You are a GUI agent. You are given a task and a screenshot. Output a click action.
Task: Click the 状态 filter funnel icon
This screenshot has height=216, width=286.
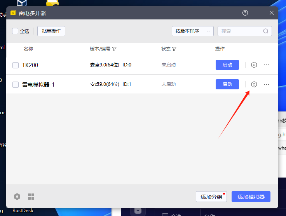point(174,49)
